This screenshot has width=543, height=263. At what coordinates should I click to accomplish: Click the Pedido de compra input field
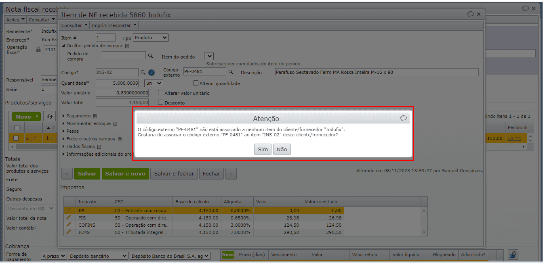(x=124, y=55)
